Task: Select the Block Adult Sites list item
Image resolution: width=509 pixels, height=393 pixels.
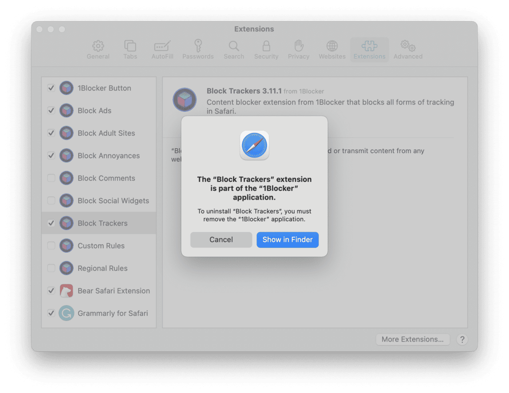Action: tap(106, 133)
